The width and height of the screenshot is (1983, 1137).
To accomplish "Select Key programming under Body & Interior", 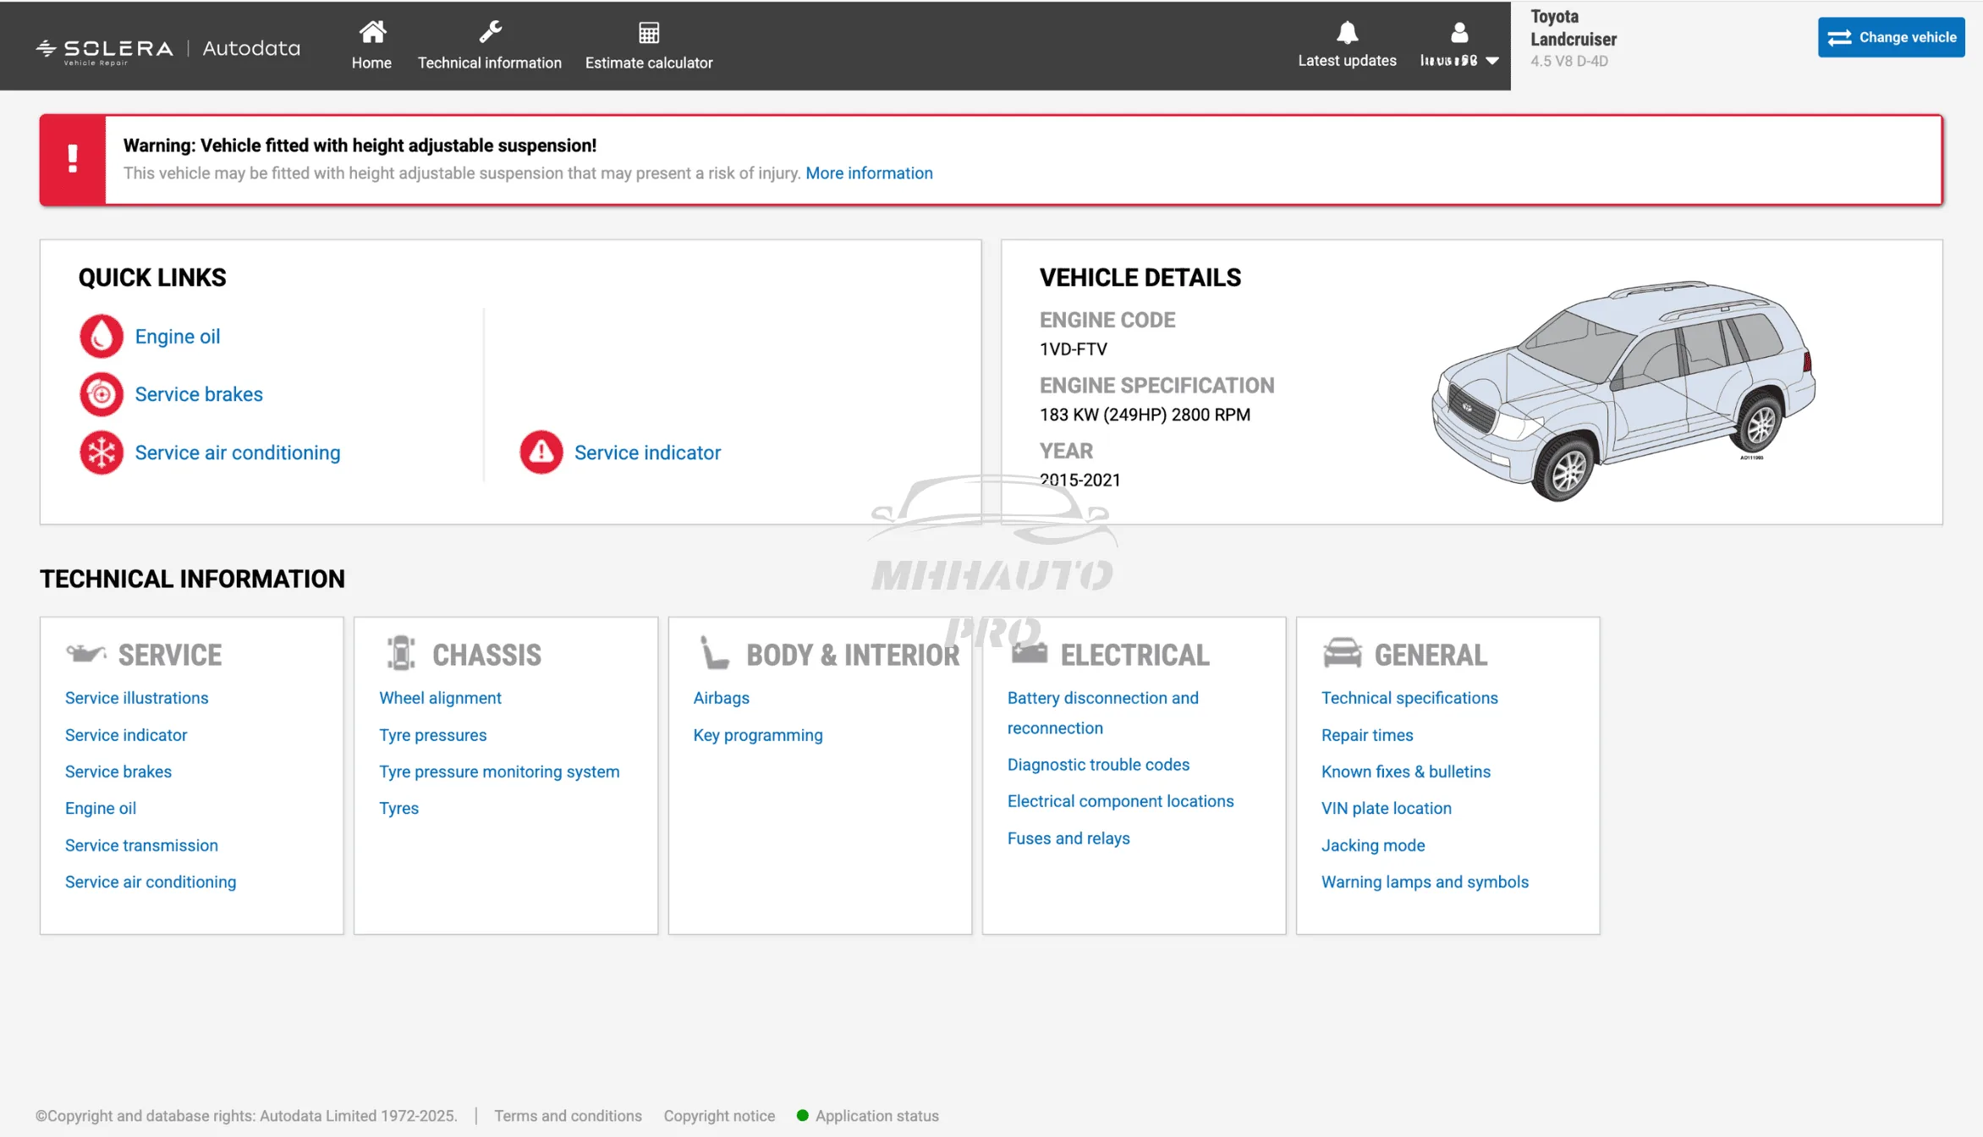I will [x=757, y=735].
